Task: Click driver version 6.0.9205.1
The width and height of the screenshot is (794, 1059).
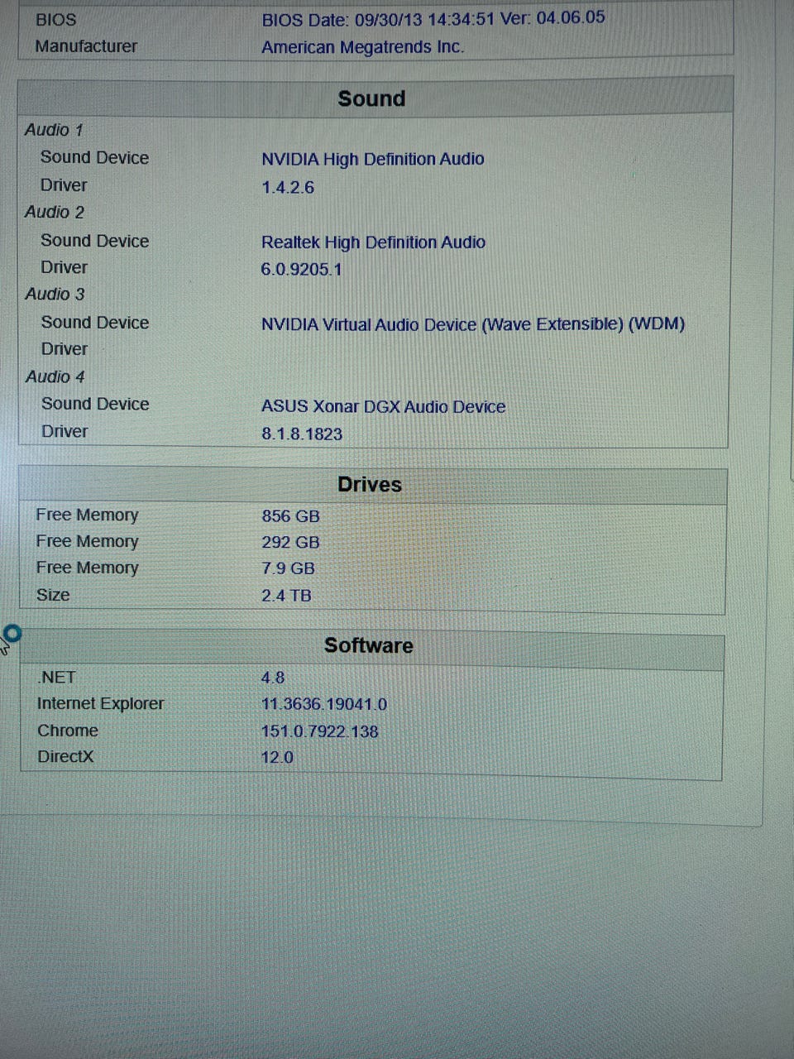Action: point(301,269)
